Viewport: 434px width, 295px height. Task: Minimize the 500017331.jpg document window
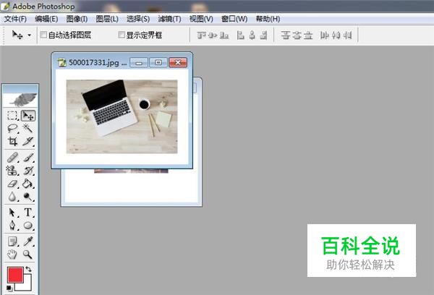139,62
